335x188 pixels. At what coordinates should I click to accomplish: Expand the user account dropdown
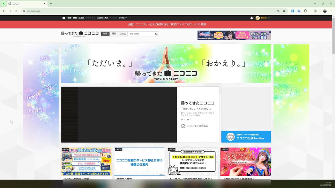click(x=269, y=18)
